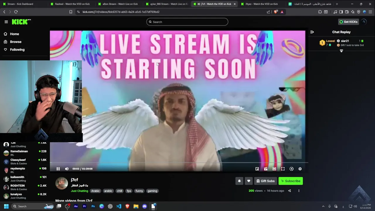Switch to iNyez VOD tab
Viewport: 375px width, 211px height.
pyautogui.click(x=262, y=4)
